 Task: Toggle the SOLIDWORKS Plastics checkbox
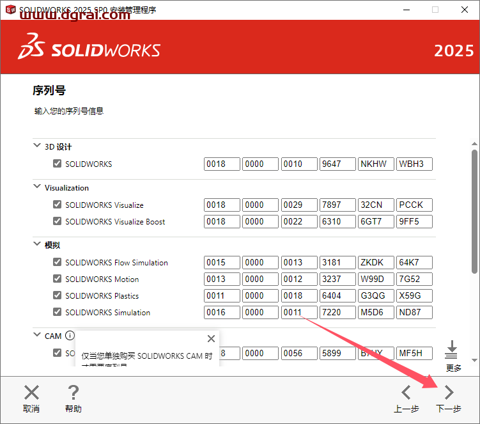[x=58, y=296]
